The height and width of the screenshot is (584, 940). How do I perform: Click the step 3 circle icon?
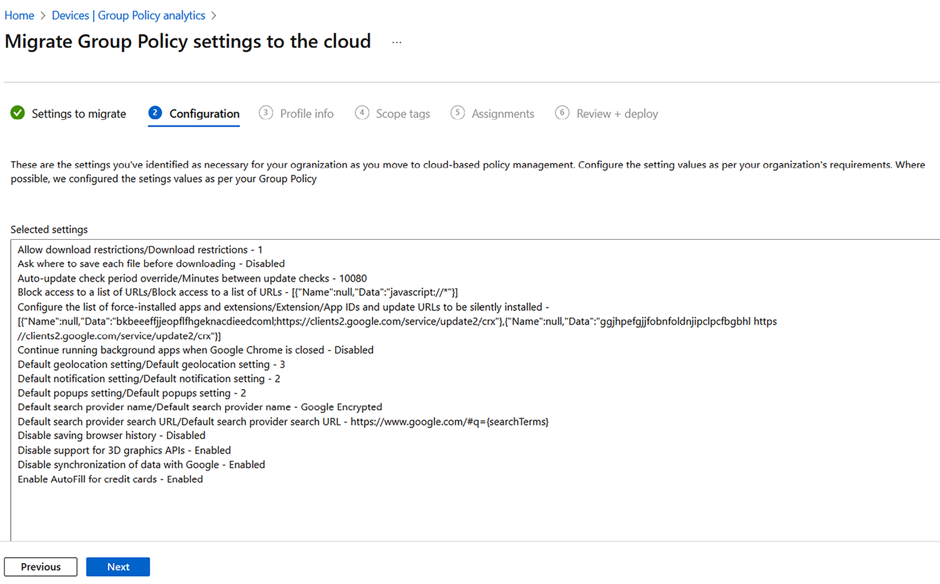266,113
